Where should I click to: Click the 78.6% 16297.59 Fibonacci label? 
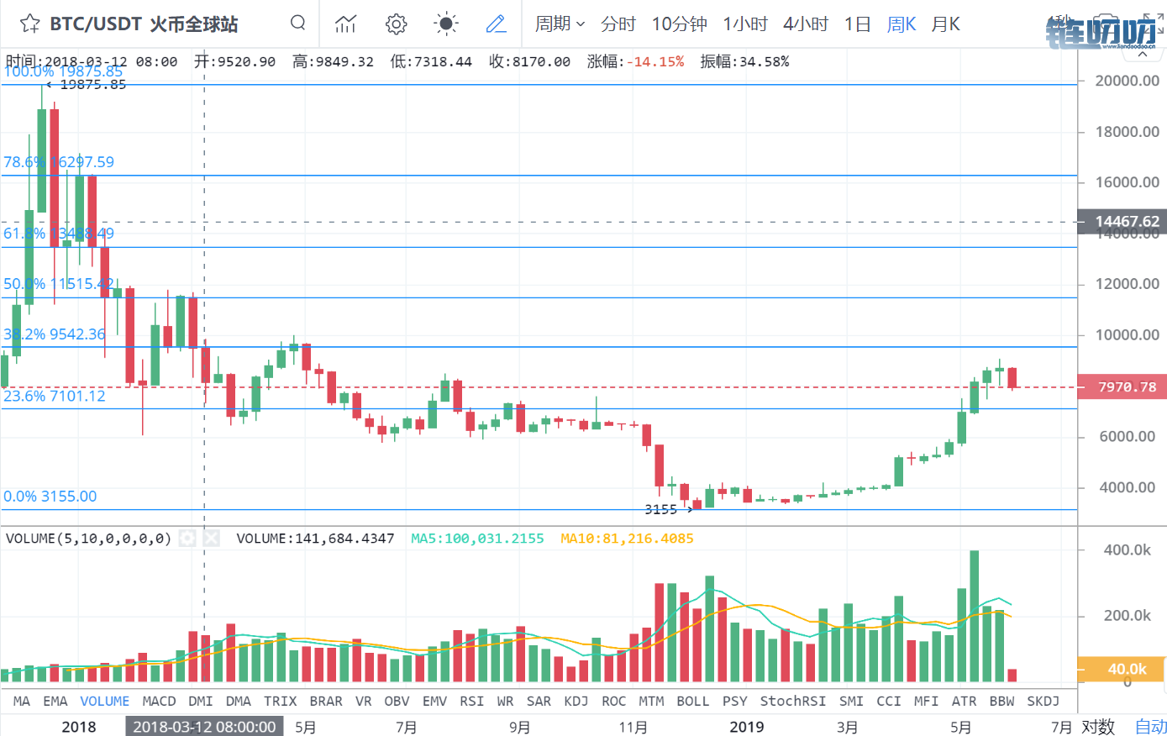pos(59,162)
